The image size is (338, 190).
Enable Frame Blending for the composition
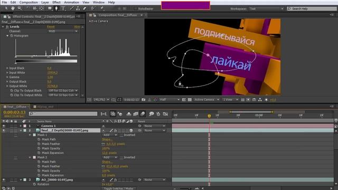point(136,114)
